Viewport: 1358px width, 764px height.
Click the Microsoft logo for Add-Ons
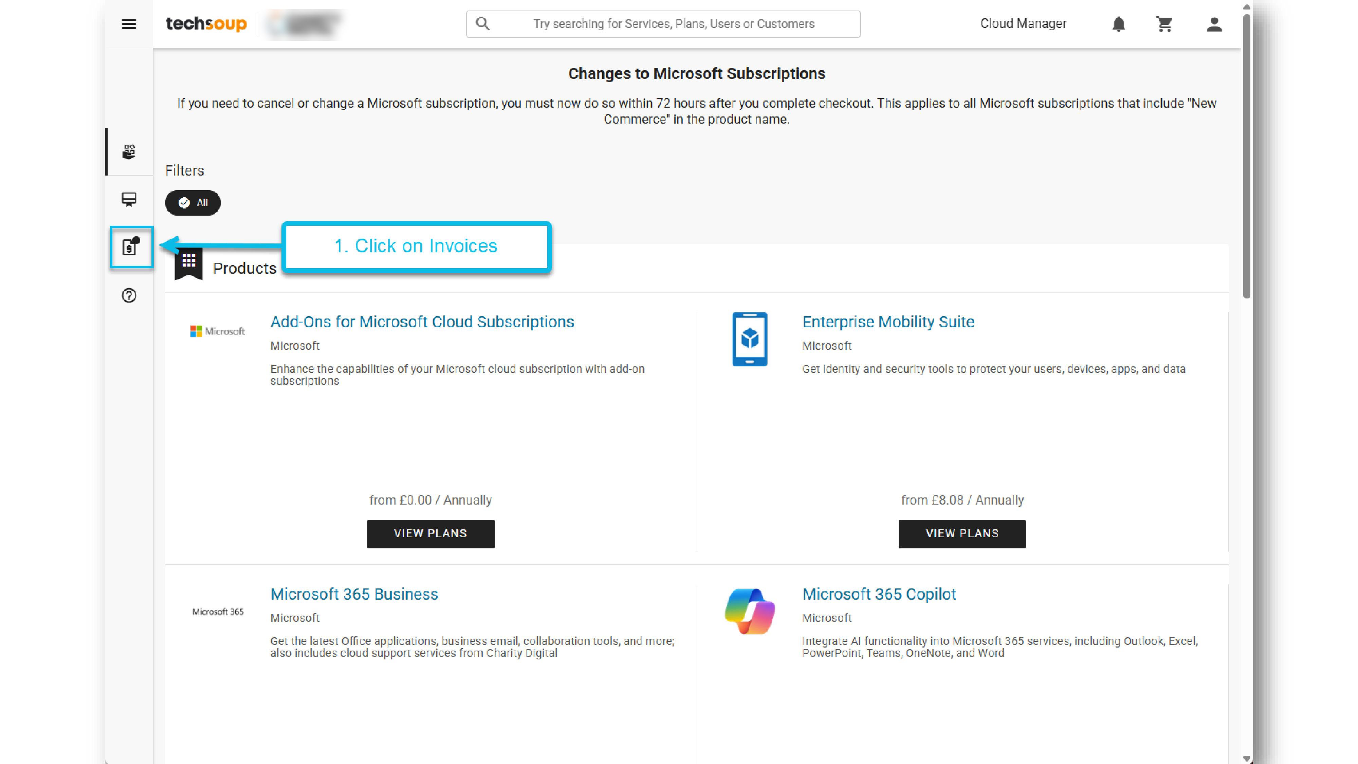pos(218,331)
